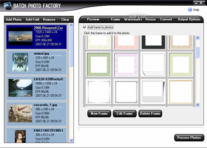This screenshot has width=207, height=148.
Task: Click the 339 x 400 x 24 text
Action: tap(45, 58)
